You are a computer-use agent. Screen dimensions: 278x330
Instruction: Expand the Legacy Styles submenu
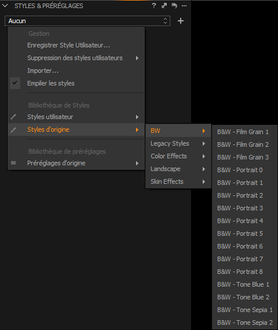tap(178, 143)
